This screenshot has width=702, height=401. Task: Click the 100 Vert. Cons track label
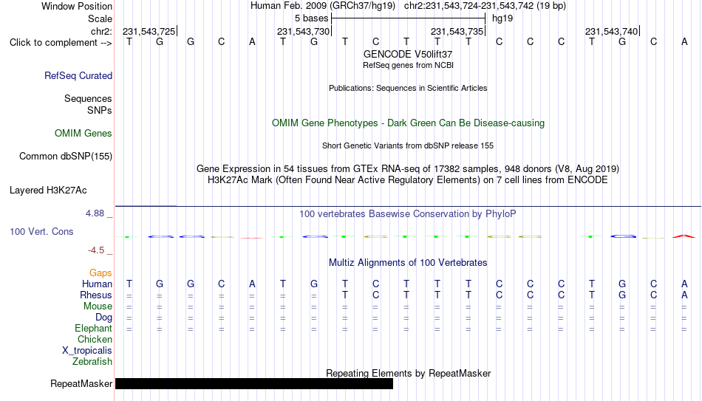click(x=41, y=231)
